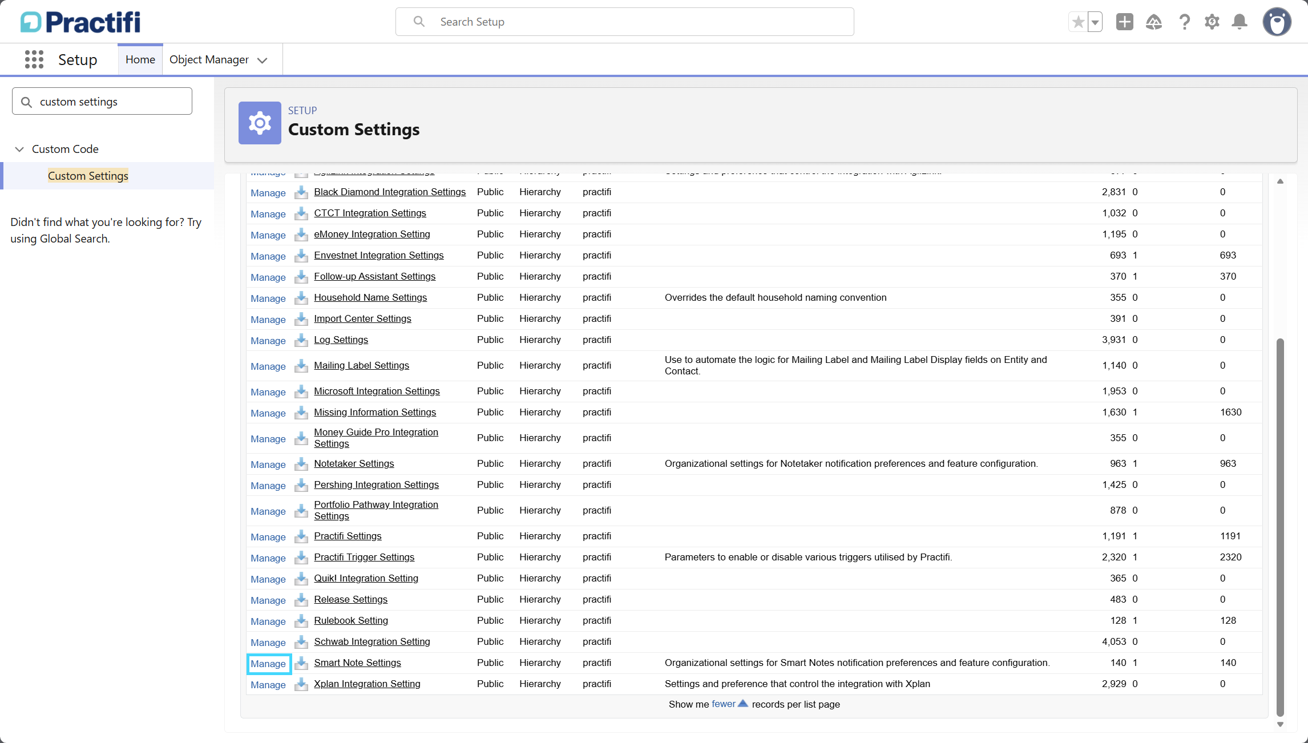Click Manage for Quik! Integration Setting

point(268,579)
